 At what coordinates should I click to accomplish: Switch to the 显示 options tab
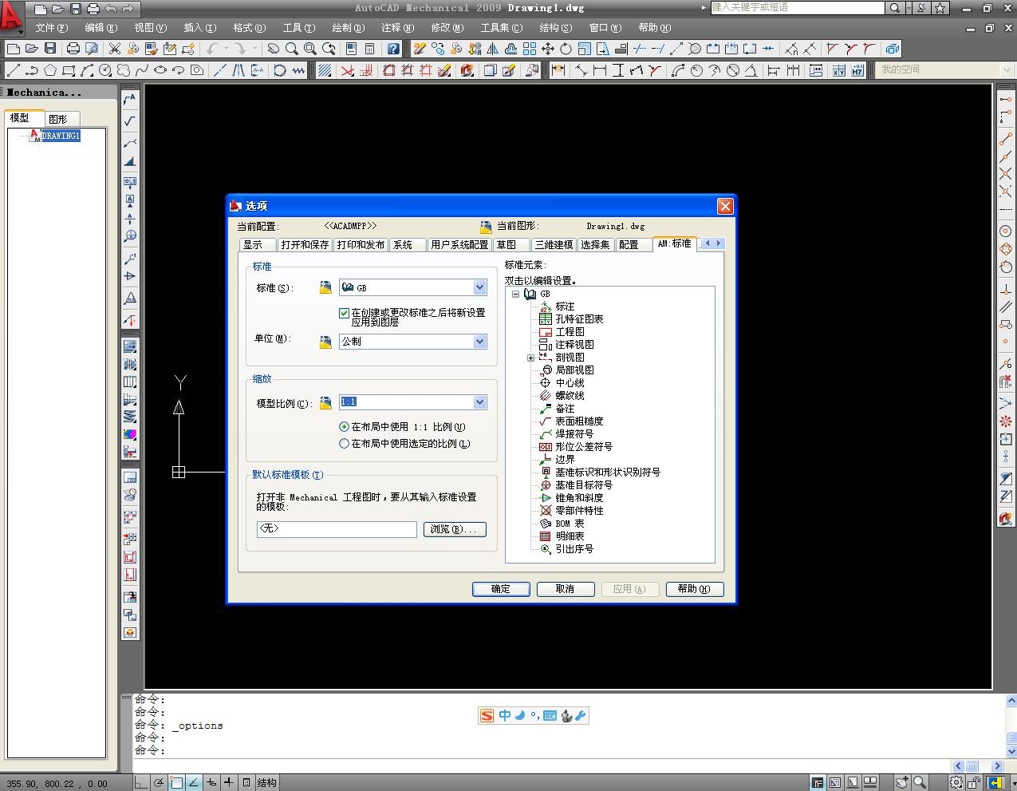tap(258, 244)
